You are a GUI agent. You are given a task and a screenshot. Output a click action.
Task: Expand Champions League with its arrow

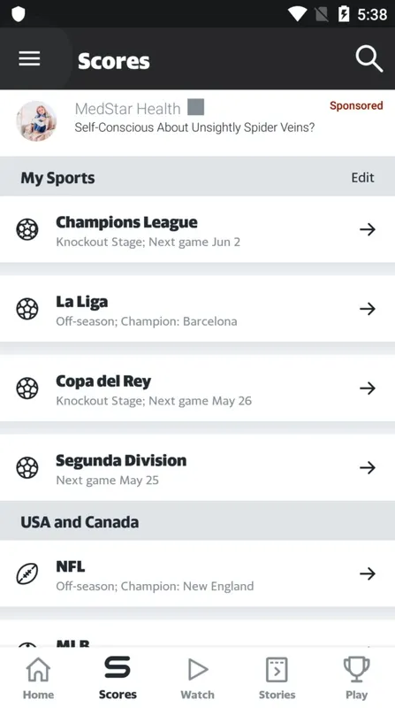click(368, 229)
